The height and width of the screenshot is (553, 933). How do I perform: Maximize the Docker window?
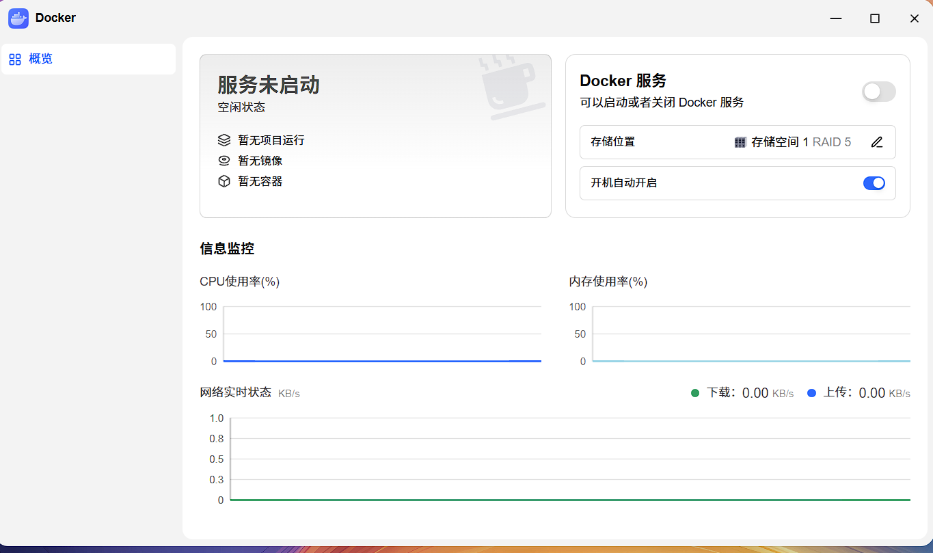(874, 18)
